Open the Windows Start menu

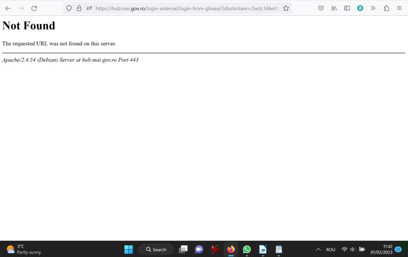point(129,249)
